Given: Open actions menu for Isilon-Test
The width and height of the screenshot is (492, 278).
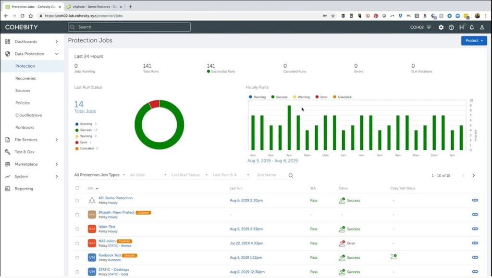Looking at the screenshot, I should pyautogui.click(x=475, y=229).
